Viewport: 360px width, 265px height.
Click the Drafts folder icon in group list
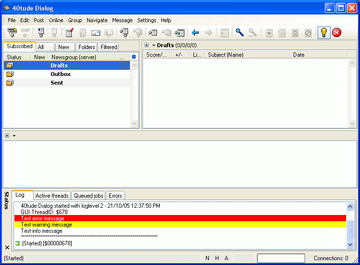(x=10, y=65)
